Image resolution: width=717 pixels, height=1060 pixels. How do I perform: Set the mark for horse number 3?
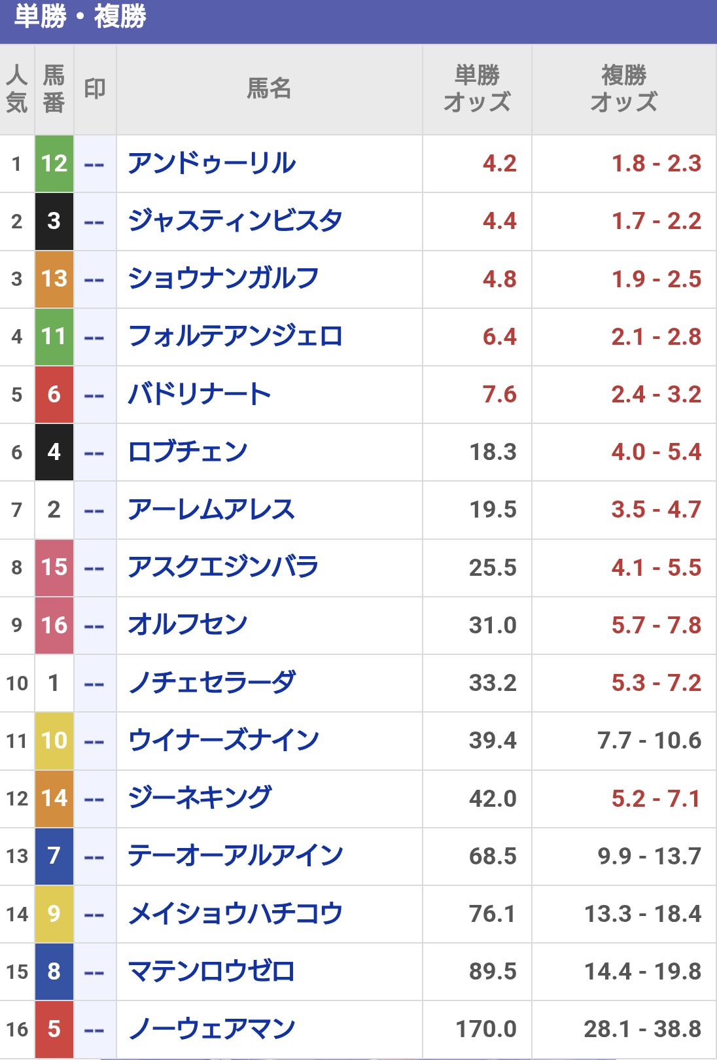[94, 221]
